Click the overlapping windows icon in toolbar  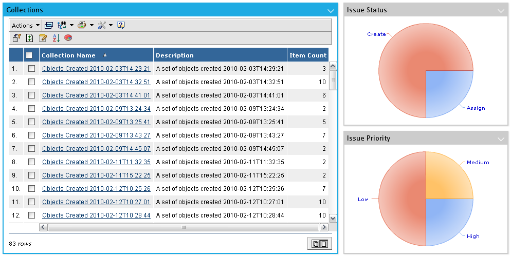(49, 25)
